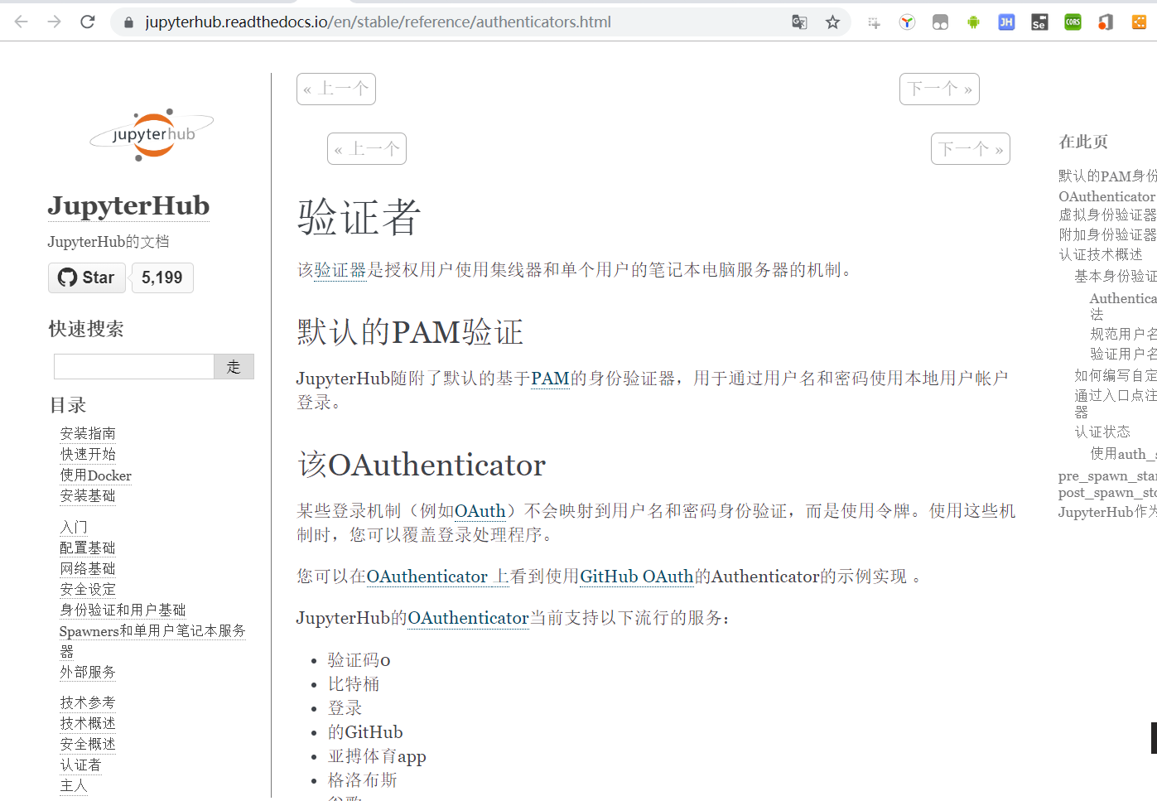Image resolution: width=1157 pixels, height=801 pixels.
Task: Open 比特桶 in the services list
Action: coord(354,684)
